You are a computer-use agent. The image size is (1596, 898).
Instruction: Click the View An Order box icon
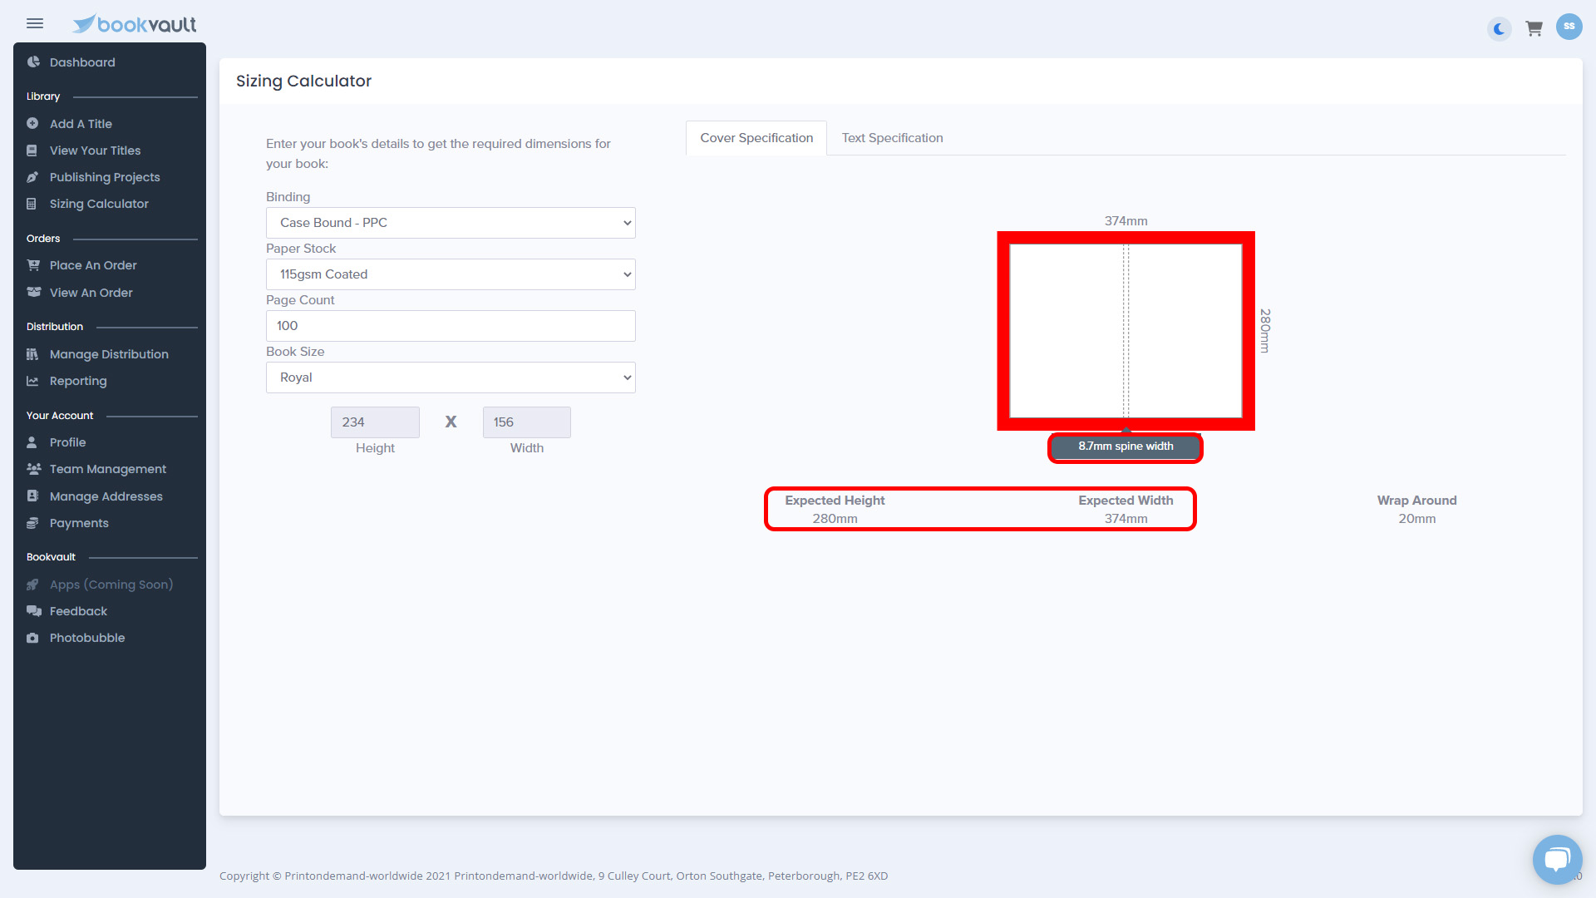34,293
